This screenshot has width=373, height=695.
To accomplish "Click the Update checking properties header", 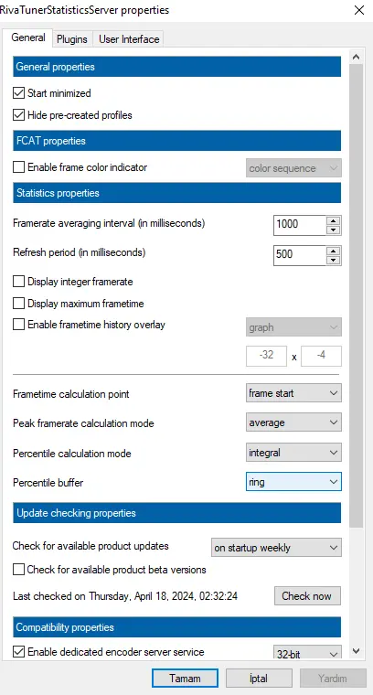I will coord(177,513).
